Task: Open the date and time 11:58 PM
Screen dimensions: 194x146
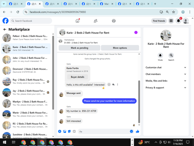Action: [x=178, y=142]
